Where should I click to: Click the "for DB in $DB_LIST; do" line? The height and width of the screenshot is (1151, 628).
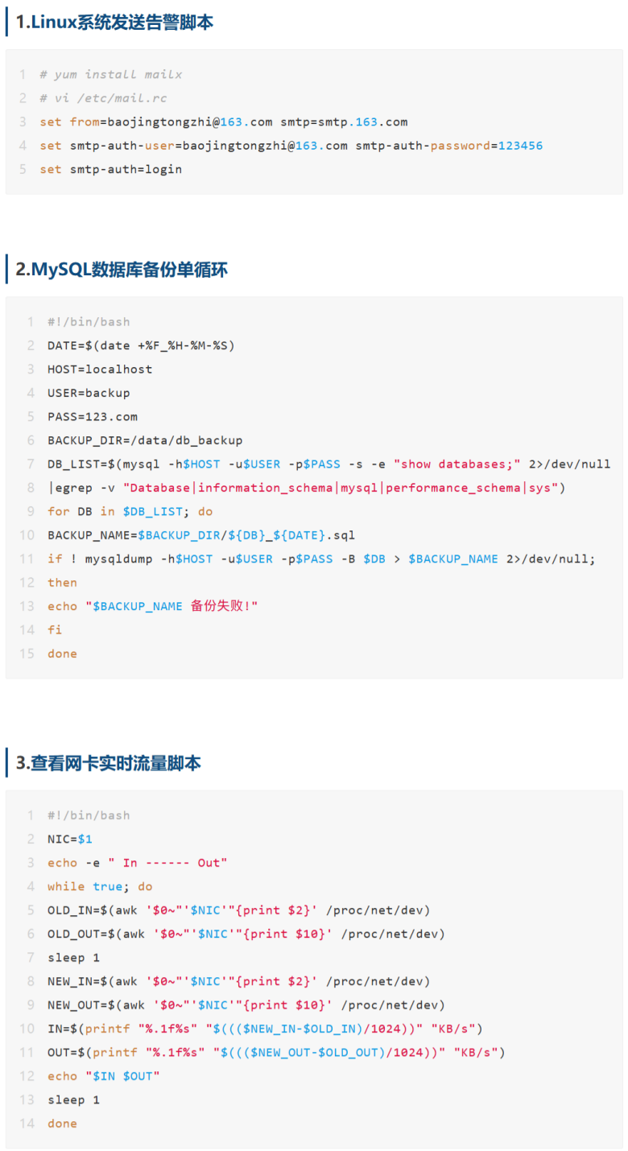coord(130,511)
